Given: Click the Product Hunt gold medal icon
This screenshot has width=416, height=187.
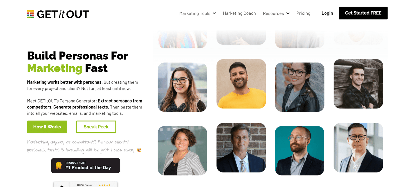Looking at the screenshot, I should coord(59,166).
